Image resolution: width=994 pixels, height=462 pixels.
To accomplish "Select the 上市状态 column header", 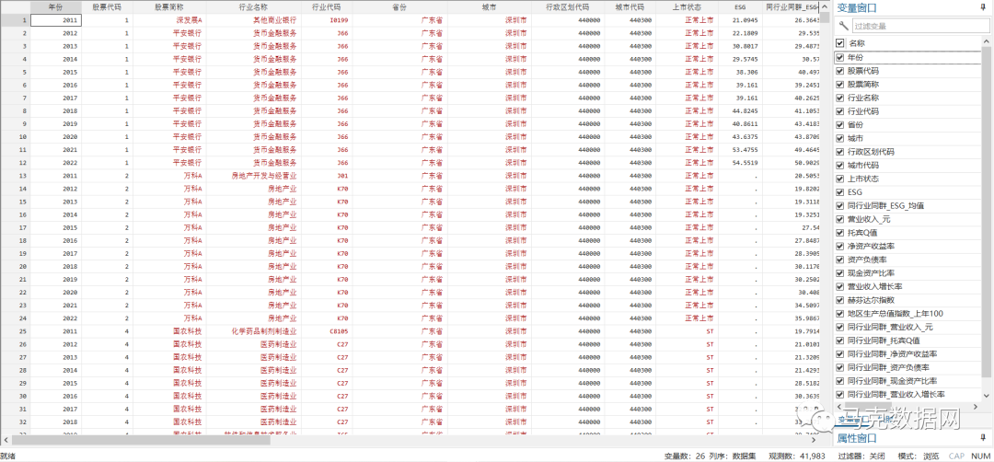I will (x=688, y=7).
